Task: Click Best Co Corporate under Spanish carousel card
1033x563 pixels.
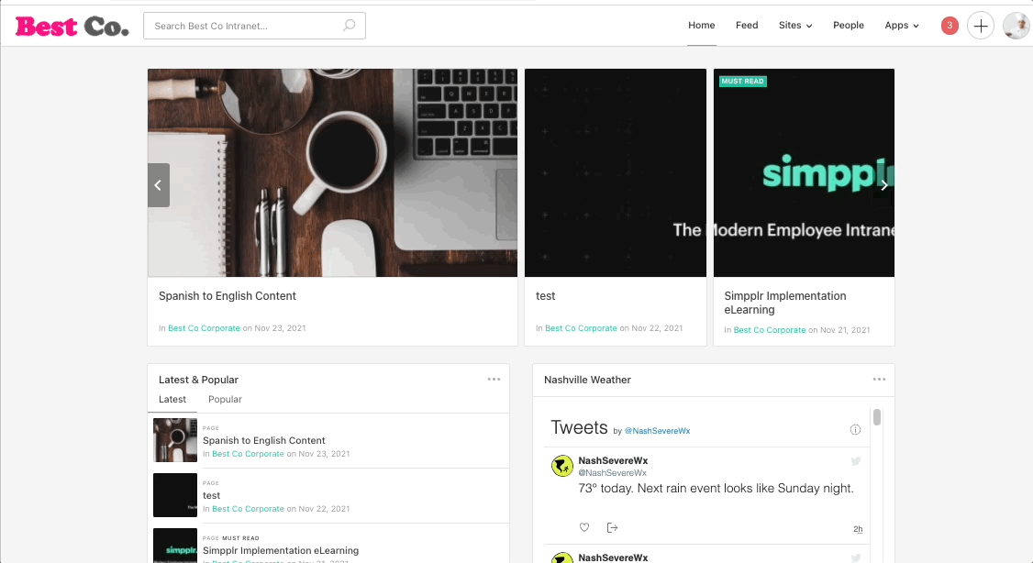Action: point(205,328)
